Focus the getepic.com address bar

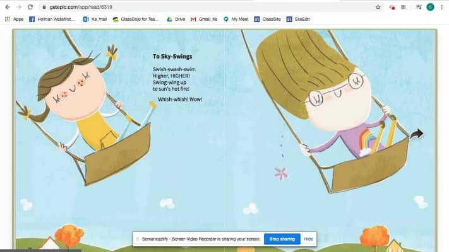(x=189, y=7)
